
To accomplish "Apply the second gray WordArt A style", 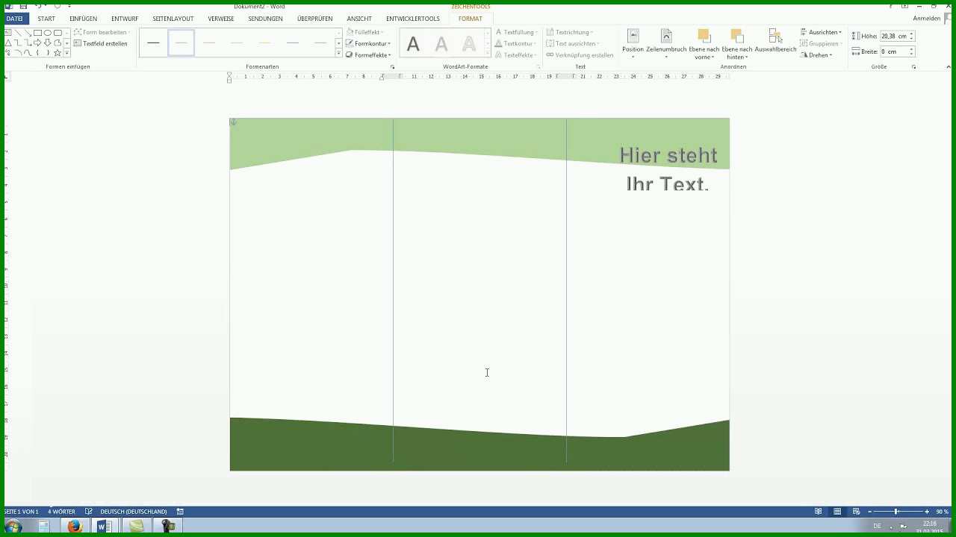I will point(441,45).
